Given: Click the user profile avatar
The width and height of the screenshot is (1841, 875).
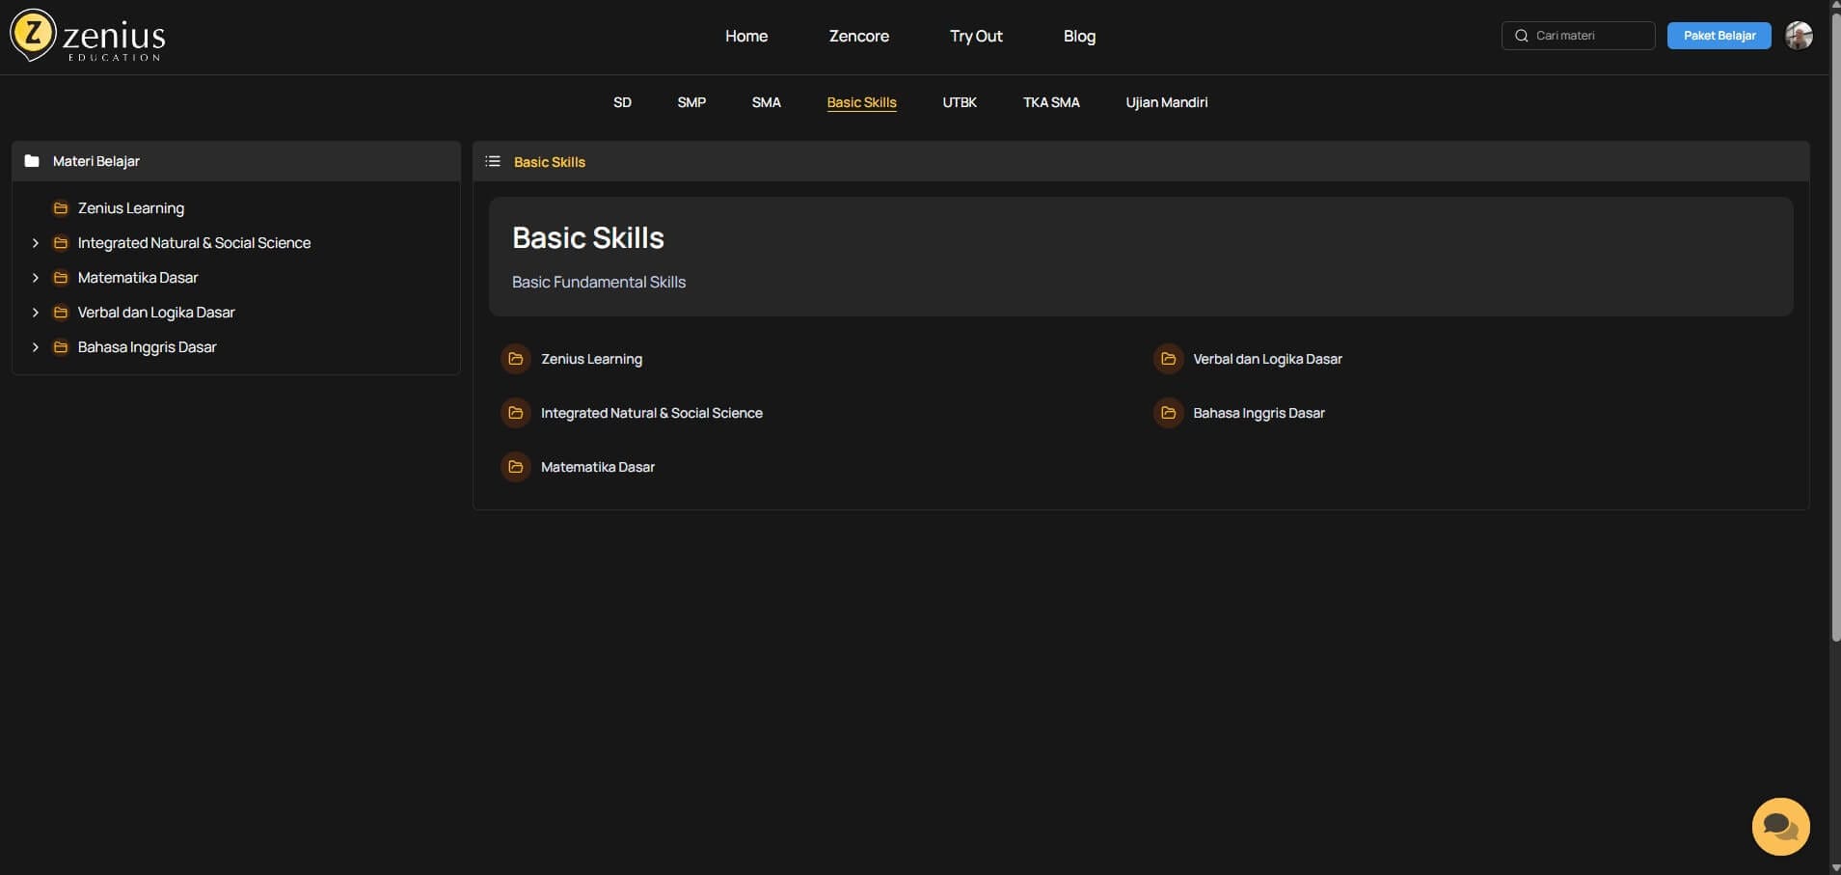Looking at the screenshot, I should pyautogui.click(x=1799, y=36).
